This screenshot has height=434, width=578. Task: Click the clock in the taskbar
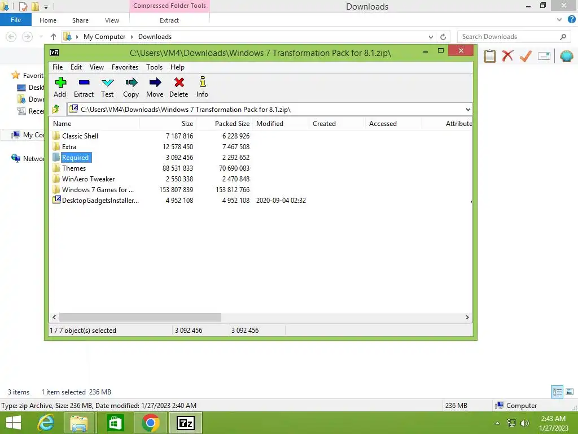click(x=553, y=423)
